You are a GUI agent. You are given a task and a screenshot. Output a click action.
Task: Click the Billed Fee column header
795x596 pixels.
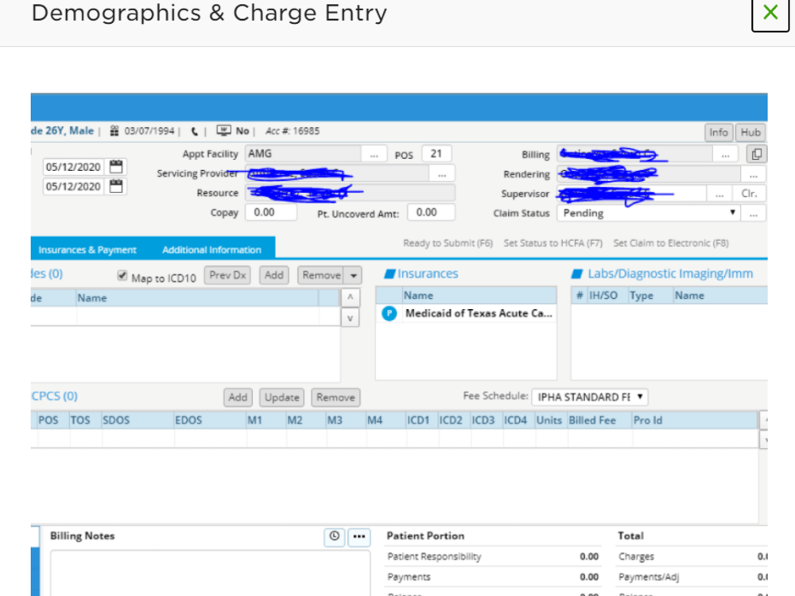[599, 420]
